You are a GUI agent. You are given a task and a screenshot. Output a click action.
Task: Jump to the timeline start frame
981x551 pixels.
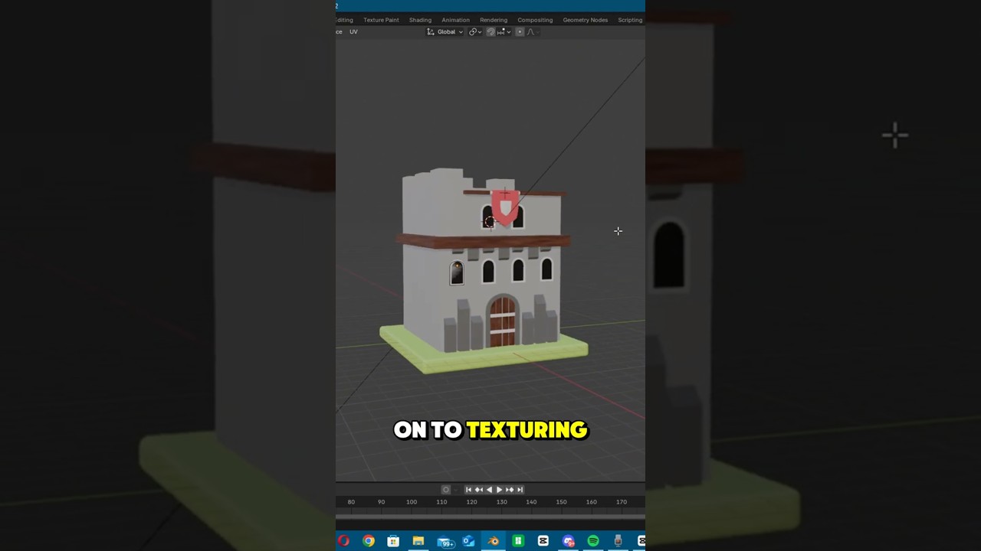click(x=468, y=490)
